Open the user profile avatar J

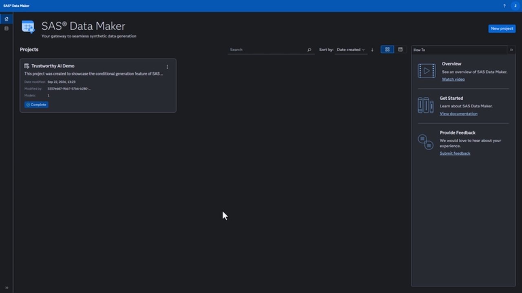pos(515,6)
